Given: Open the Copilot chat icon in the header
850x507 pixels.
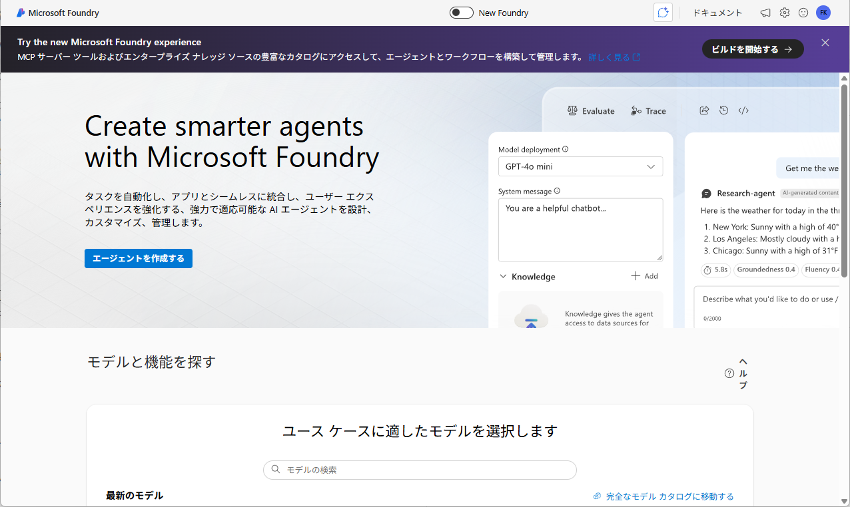Looking at the screenshot, I should (x=663, y=12).
